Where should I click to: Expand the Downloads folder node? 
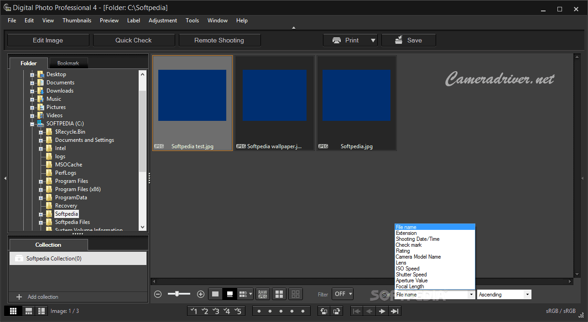click(32, 91)
